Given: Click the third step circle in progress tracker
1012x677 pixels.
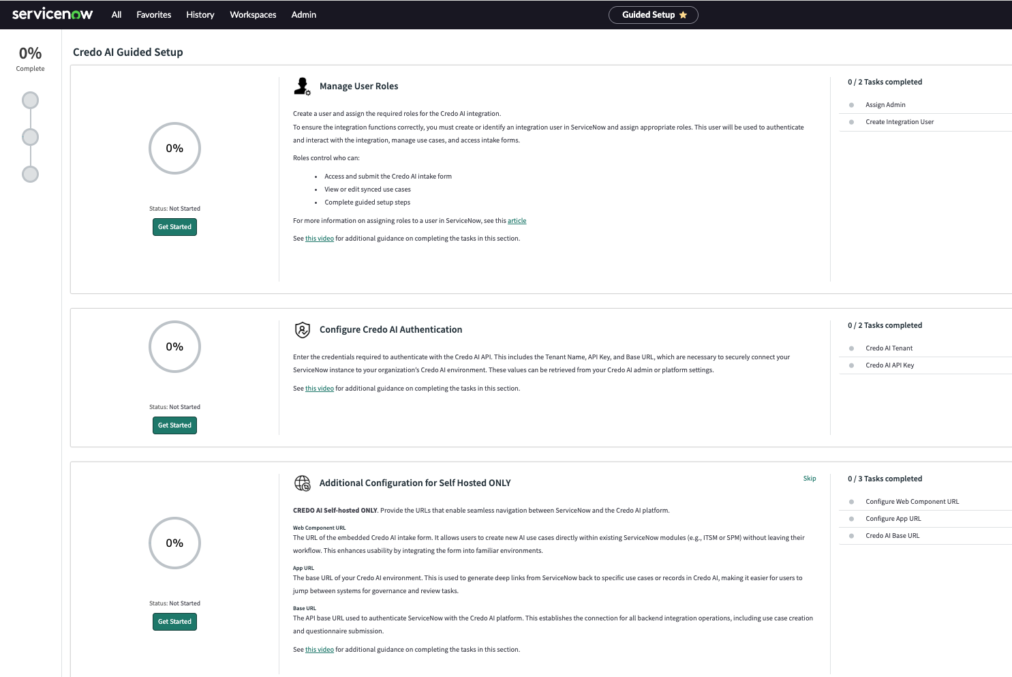Looking at the screenshot, I should [30, 174].
